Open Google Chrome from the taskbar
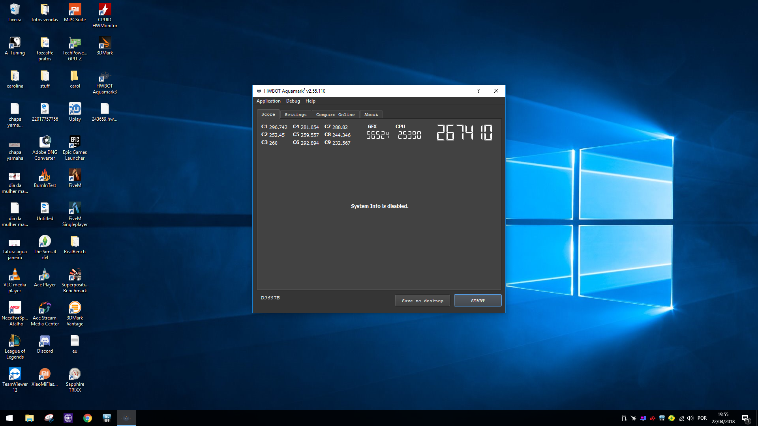 [87, 418]
